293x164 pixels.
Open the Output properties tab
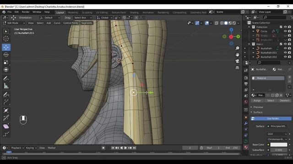pyautogui.click(x=246, y=84)
